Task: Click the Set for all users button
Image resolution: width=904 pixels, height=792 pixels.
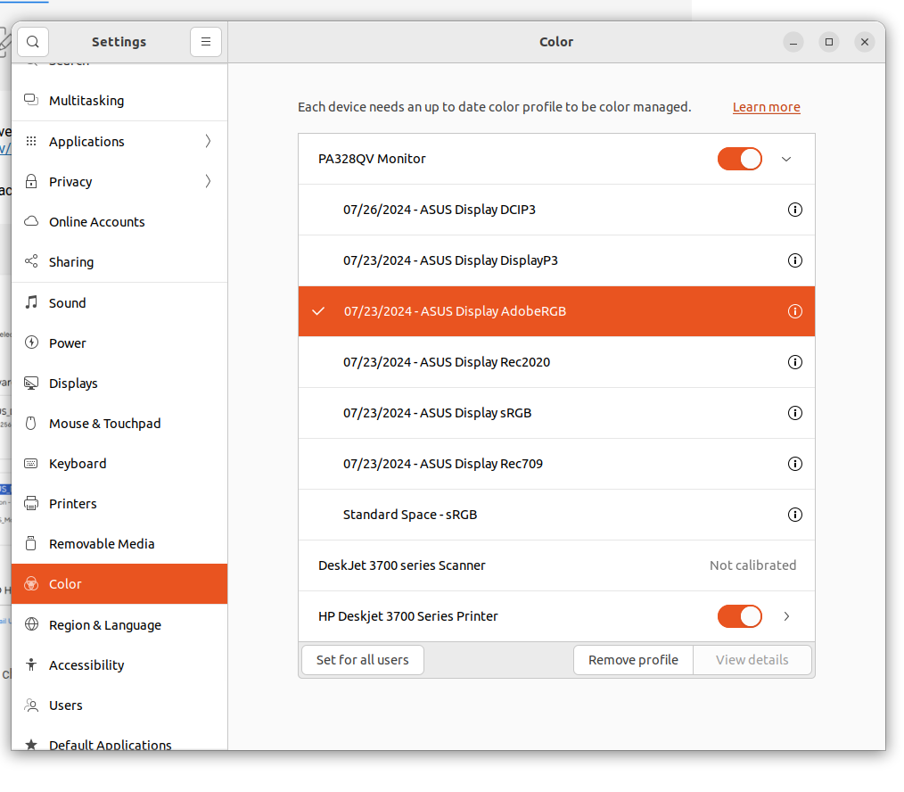Action: pos(362,660)
